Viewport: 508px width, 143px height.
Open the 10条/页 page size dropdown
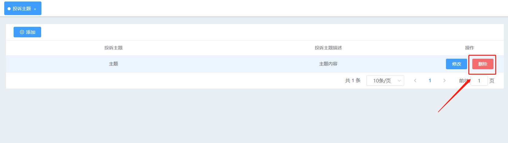(385, 80)
